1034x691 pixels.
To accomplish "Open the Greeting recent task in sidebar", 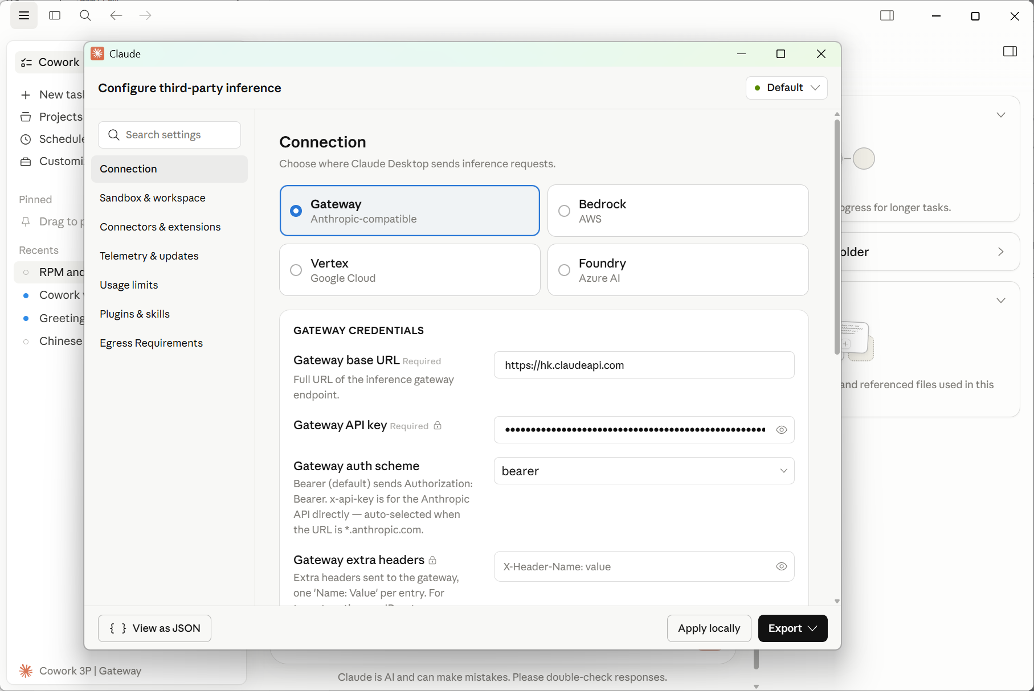I will pyautogui.click(x=50, y=318).
